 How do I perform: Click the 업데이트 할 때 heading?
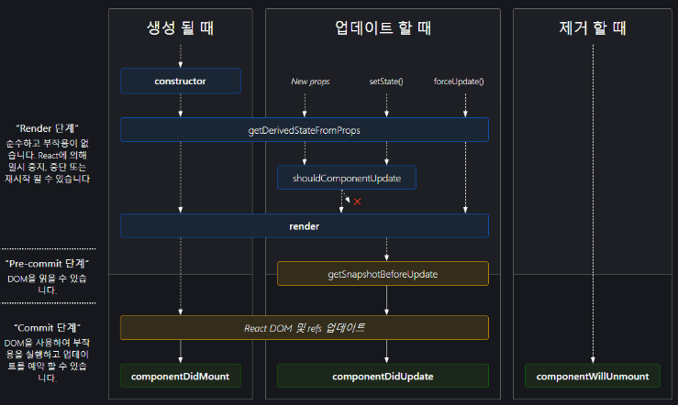click(x=383, y=27)
